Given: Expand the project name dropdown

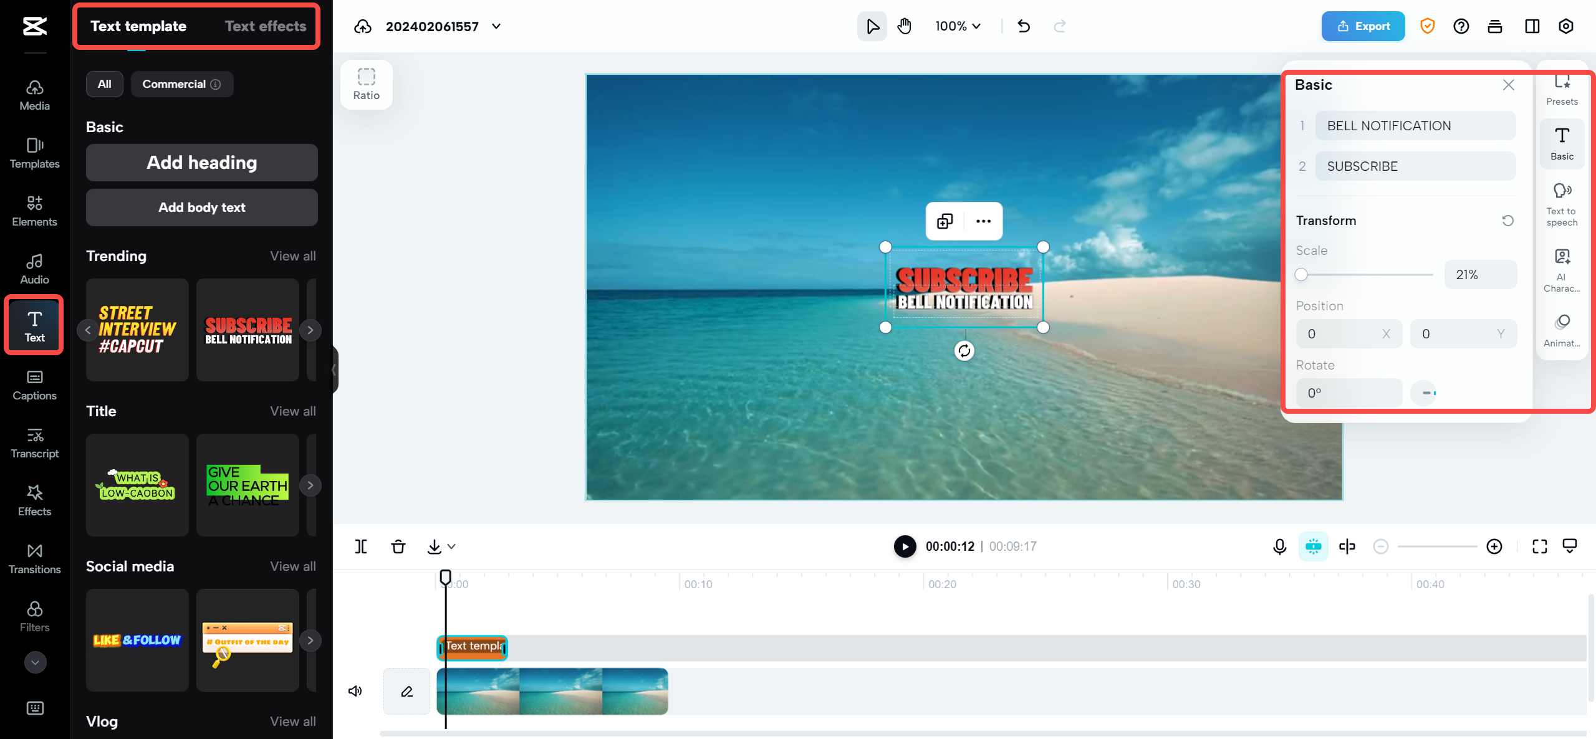Looking at the screenshot, I should [496, 26].
